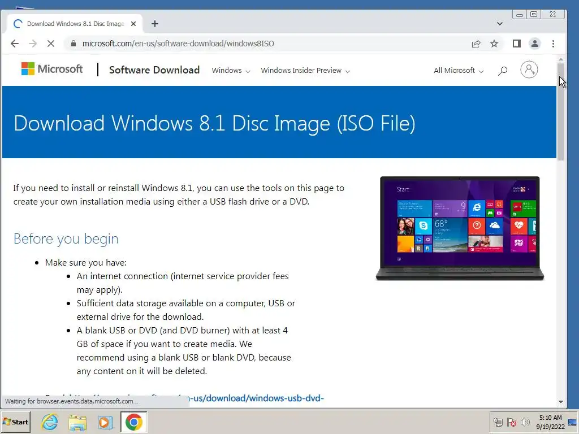Click the 'Before you begin' heading
The height and width of the screenshot is (434, 579).
point(66,239)
